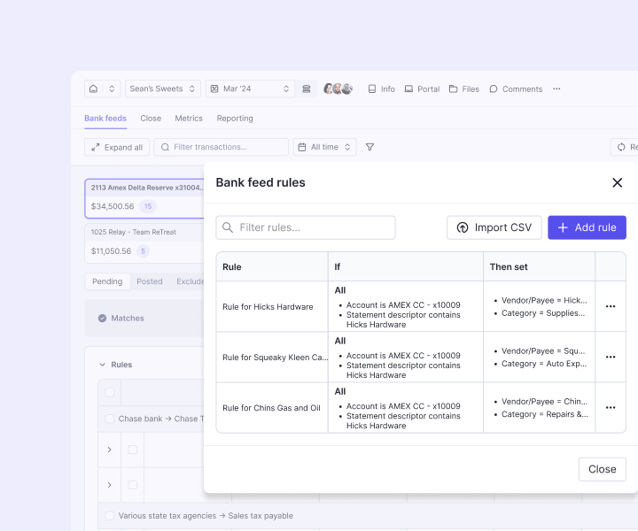Click the Matches section header

(x=144, y=318)
